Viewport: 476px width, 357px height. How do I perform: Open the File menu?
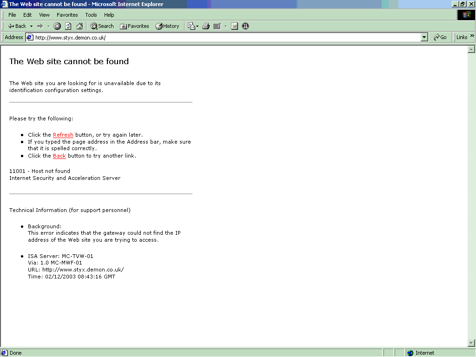12,15
